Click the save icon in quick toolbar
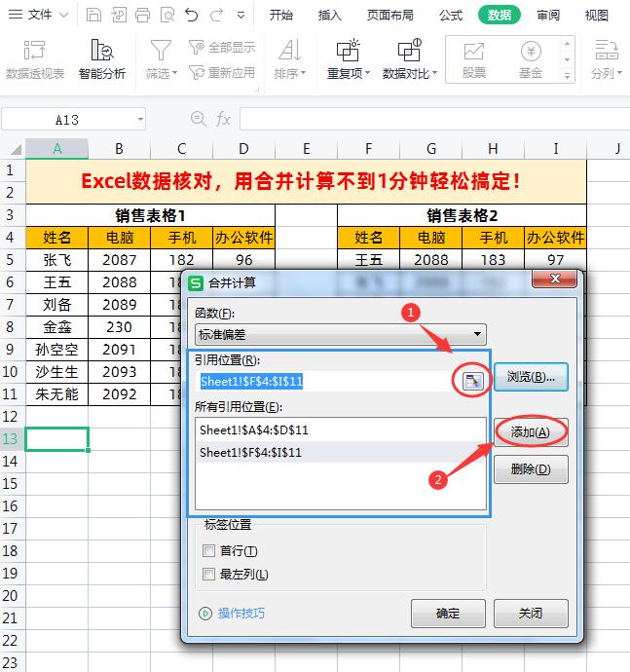The height and width of the screenshot is (672, 630). [93, 15]
